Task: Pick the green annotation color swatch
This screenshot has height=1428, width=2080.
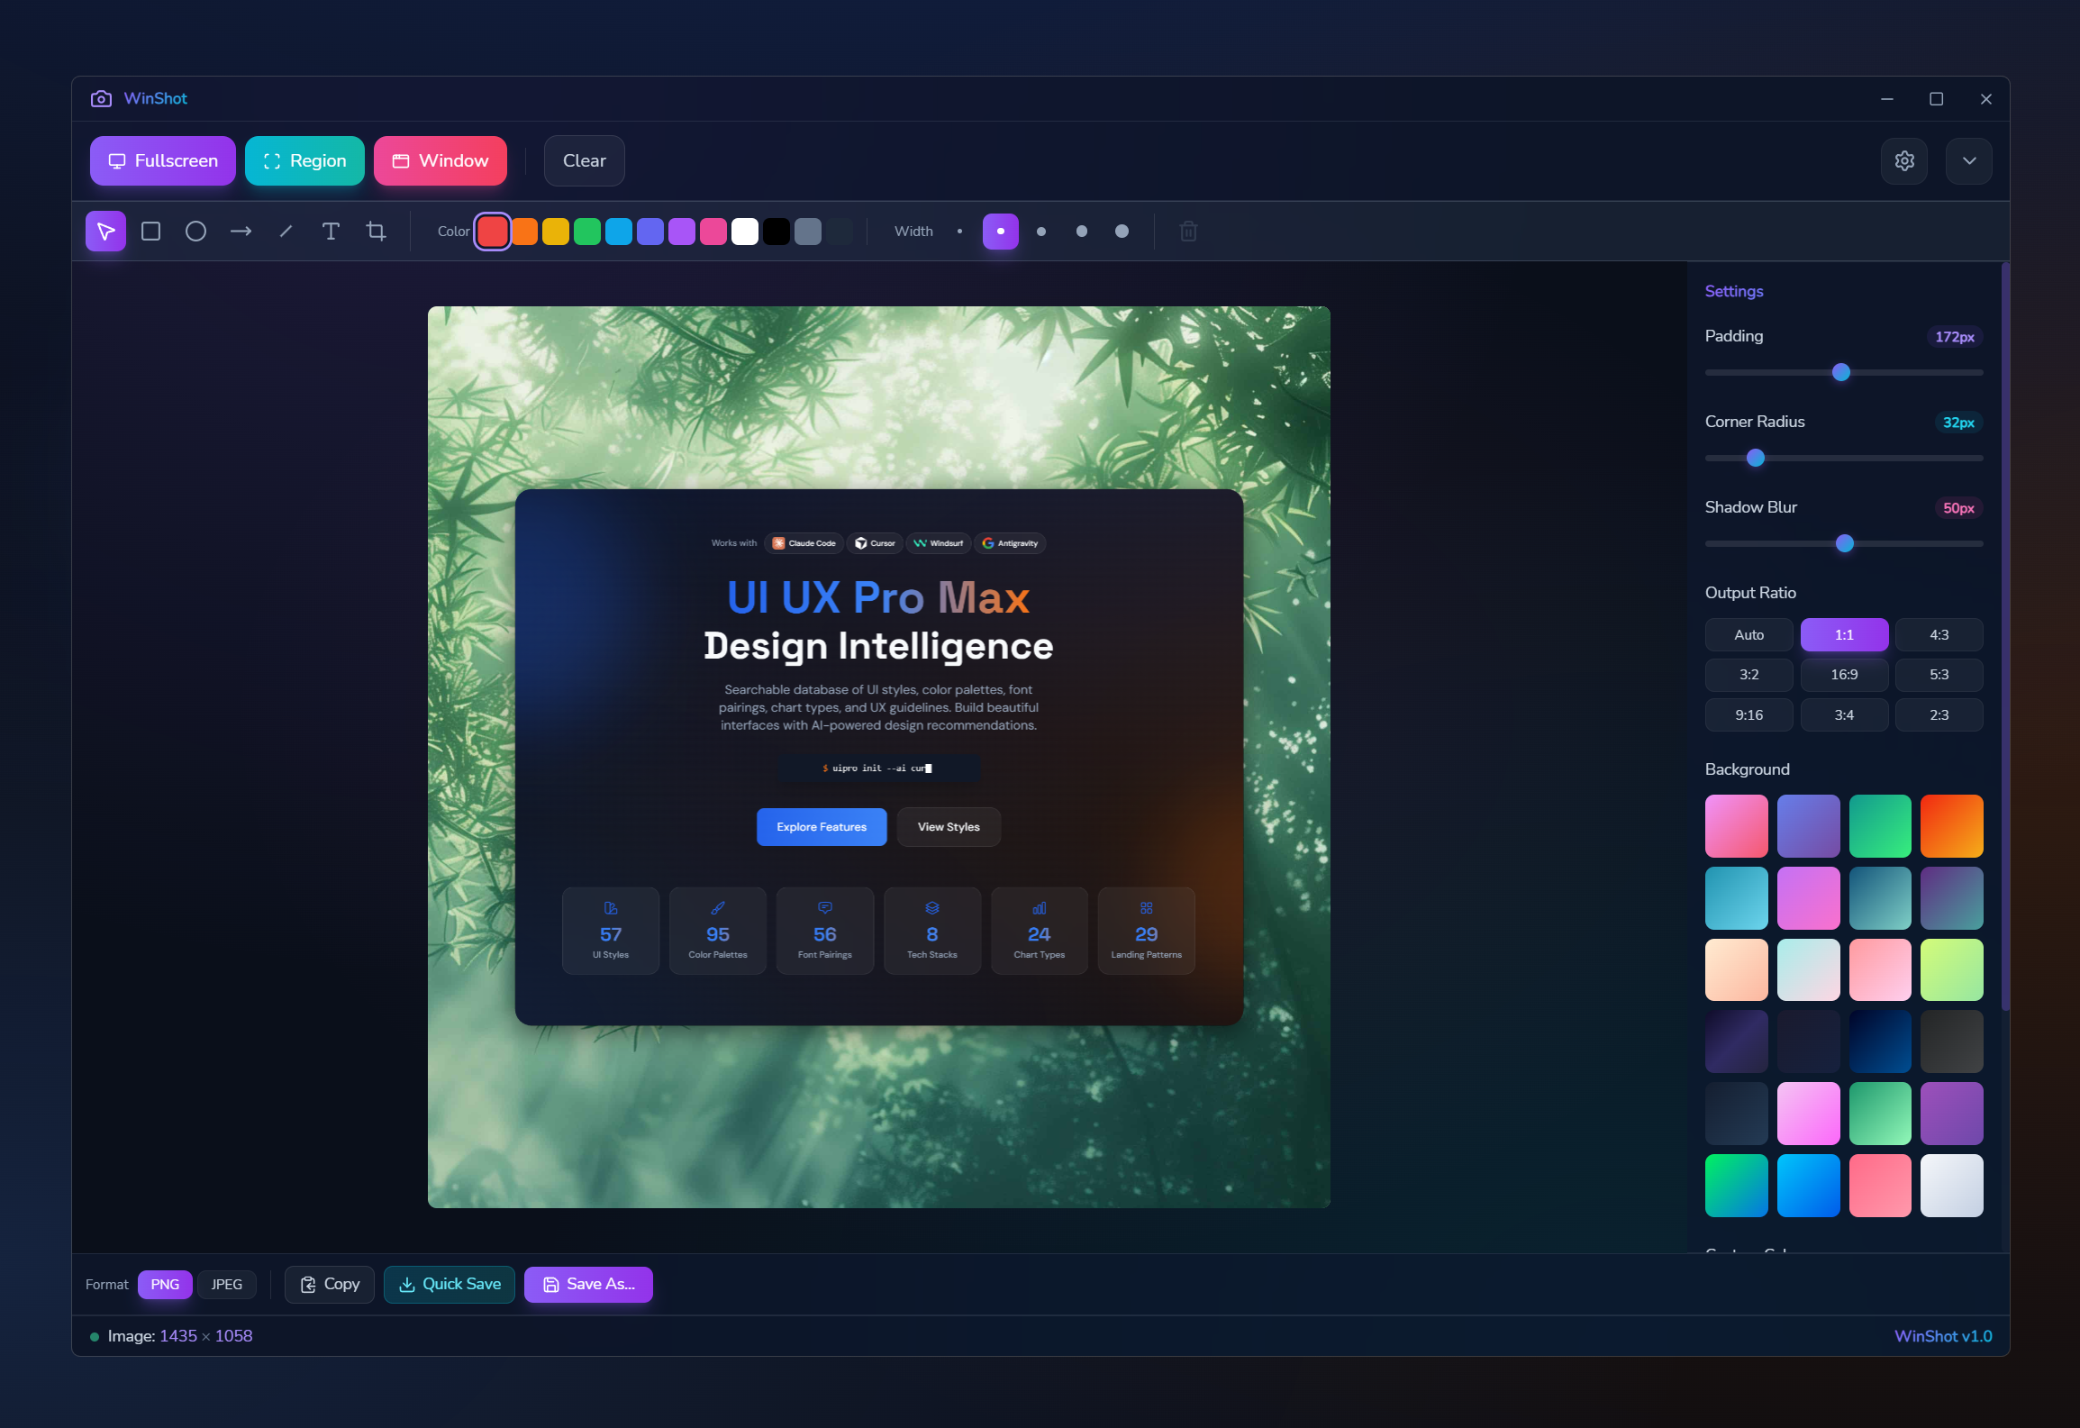Action: click(x=587, y=232)
